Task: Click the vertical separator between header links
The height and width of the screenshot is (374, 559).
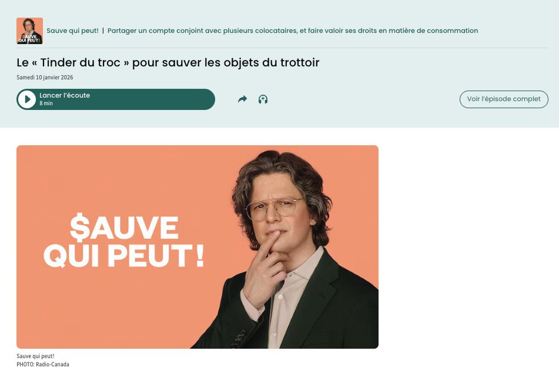Action: pyautogui.click(x=103, y=31)
